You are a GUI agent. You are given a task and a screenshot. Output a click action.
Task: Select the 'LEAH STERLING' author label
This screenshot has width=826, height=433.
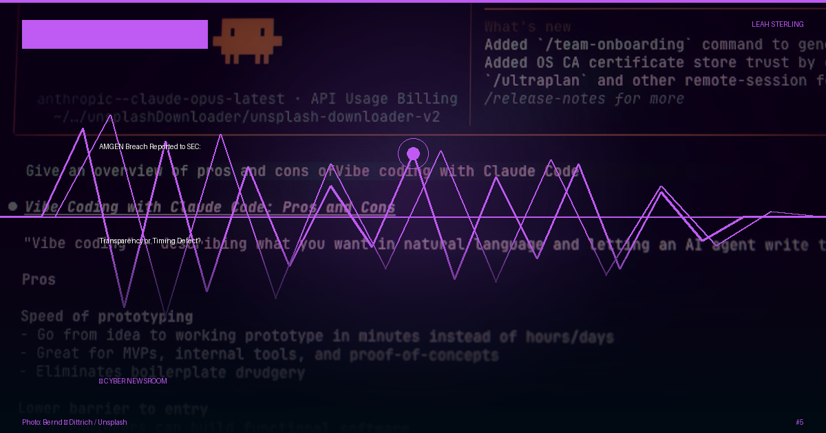[x=777, y=24]
